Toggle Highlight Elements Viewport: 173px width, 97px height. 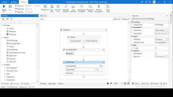[x=66, y=8]
